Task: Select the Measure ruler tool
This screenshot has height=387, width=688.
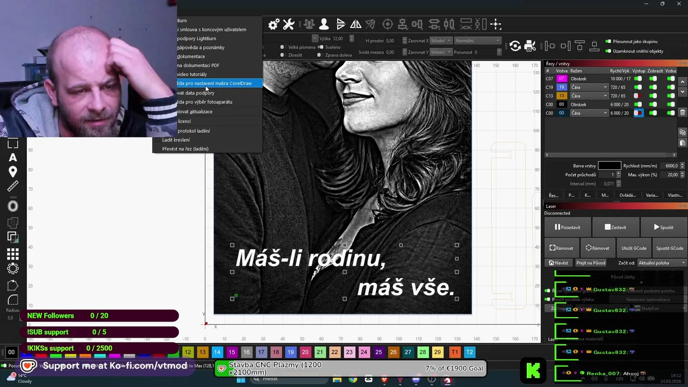Action: click(13, 187)
